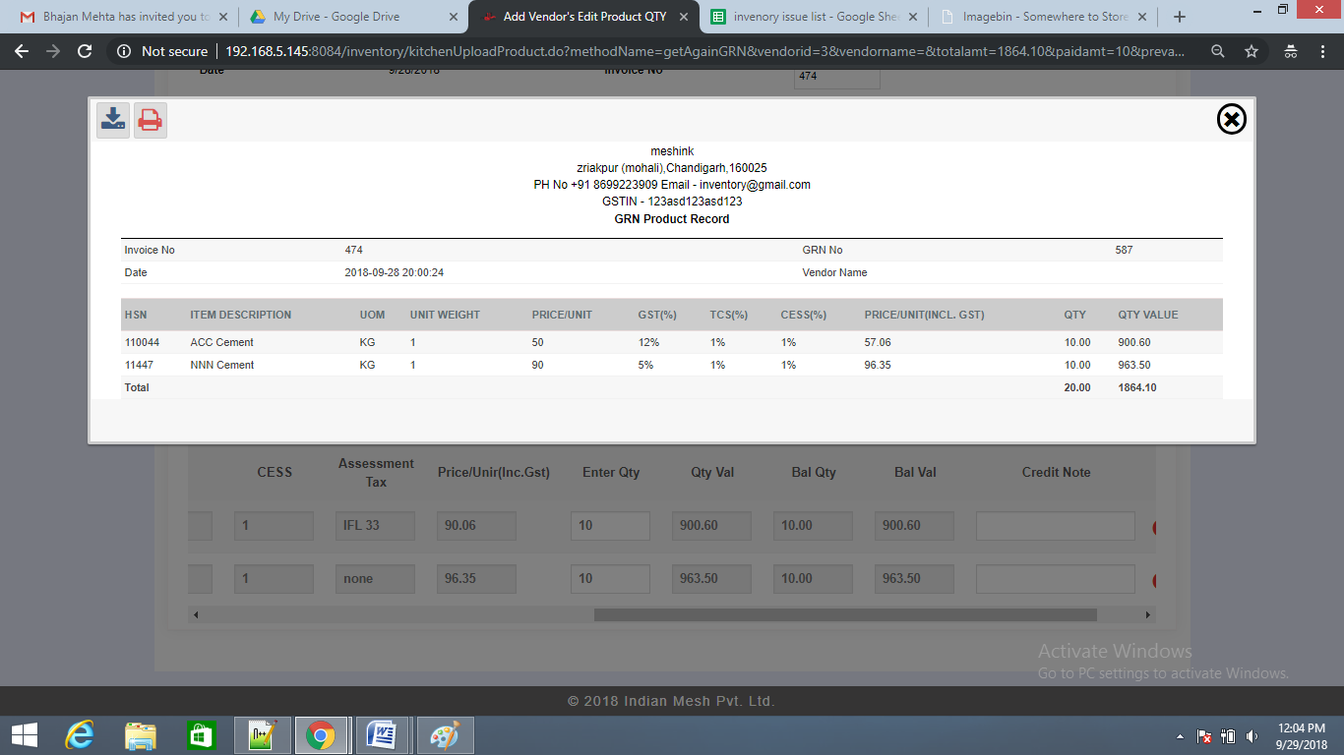Image resolution: width=1344 pixels, height=755 pixels.
Task: Click the Invoice No field showing 474
Action: pyautogui.click(x=836, y=77)
